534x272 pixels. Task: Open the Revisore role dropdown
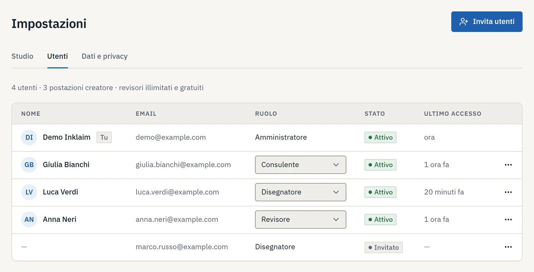click(300, 220)
